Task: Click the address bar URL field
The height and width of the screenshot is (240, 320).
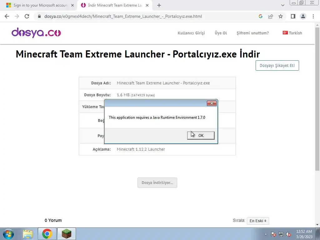Action: pos(123,16)
